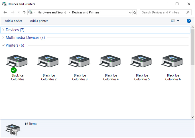
Task: Expand the Devices (7) group
Action: tap(3, 30)
